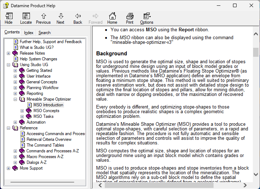Image resolution: width=260 pixels, height=189 pixels.
Task: Switch to the Index tab
Action: coord(29,33)
